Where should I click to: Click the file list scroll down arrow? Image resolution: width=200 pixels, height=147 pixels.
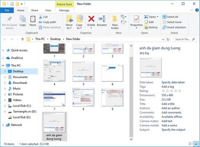coord(131,139)
